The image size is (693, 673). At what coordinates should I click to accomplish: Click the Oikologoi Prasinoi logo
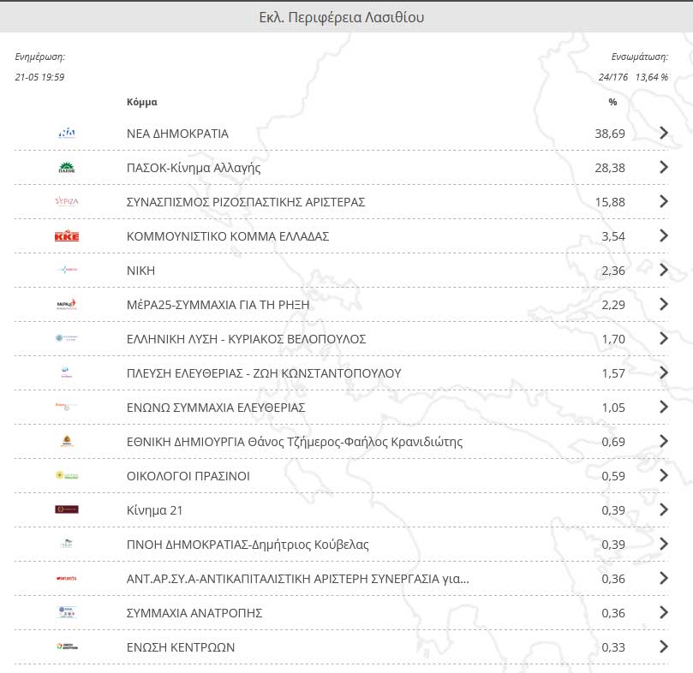coord(67,475)
